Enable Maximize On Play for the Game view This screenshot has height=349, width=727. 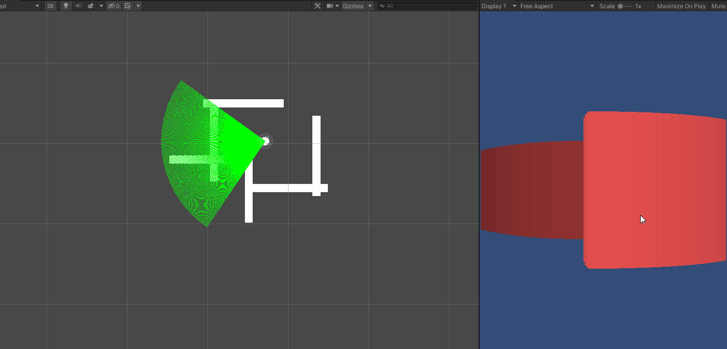click(x=681, y=6)
